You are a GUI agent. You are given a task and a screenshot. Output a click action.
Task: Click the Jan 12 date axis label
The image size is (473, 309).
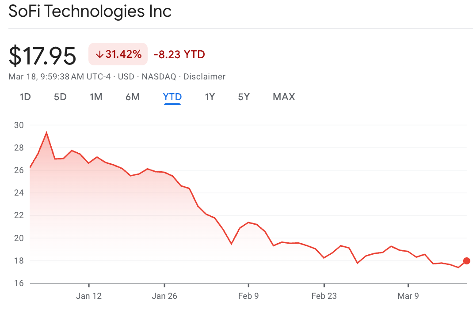(89, 296)
